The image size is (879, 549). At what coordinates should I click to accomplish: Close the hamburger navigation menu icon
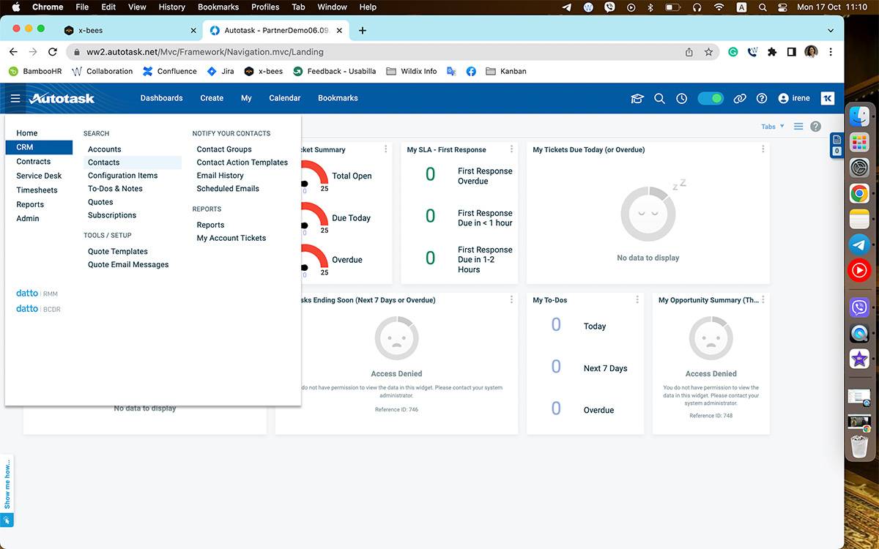(x=15, y=98)
